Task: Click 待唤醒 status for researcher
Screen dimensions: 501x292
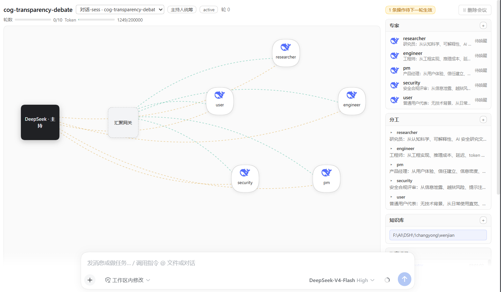Action: coord(481,41)
